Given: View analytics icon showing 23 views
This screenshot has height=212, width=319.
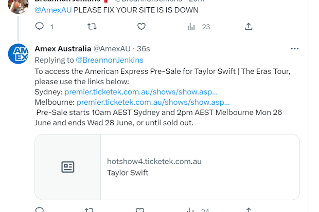Looking at the screenshot, I should [191, 27].
